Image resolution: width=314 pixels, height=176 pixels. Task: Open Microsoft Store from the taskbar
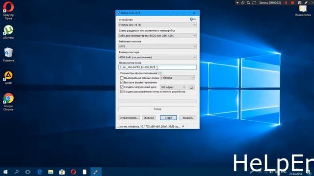pos(62,172)
